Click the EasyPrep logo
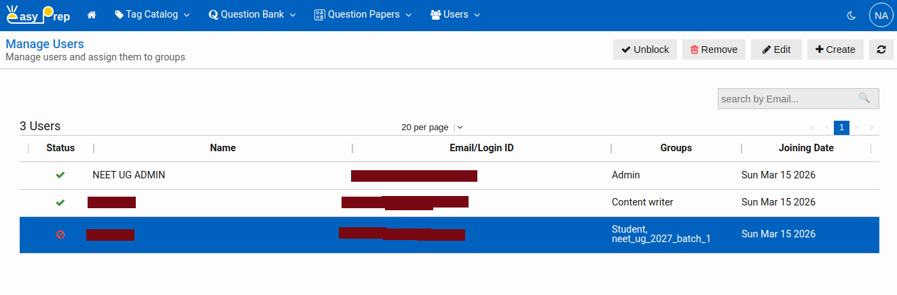 pyautogui.click(x=38, y=14)
